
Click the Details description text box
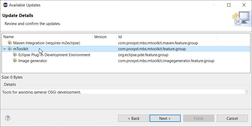tap(123, 92)
